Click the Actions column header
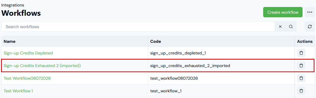Image resolution: width=316 pixels, height=98 pixels. pos(305,41)
